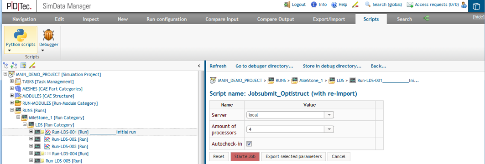Click the blue Info icon
The width and height of the screenshot is (485, 164).
click(313, 5)
